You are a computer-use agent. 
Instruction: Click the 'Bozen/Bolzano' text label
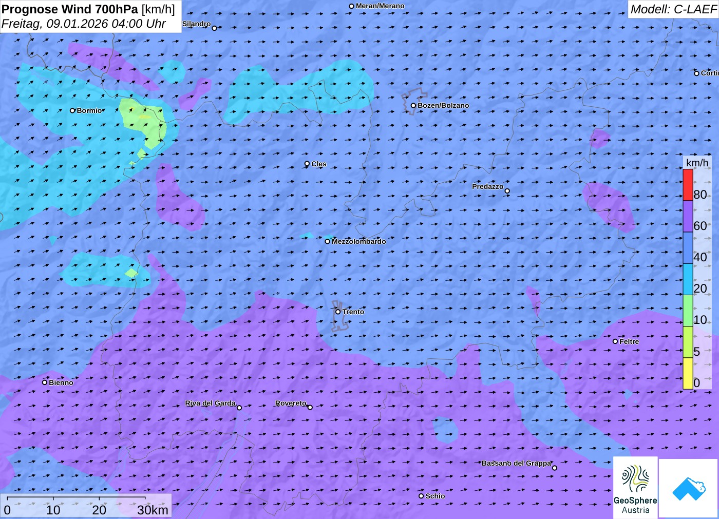(x=443, y=106)
